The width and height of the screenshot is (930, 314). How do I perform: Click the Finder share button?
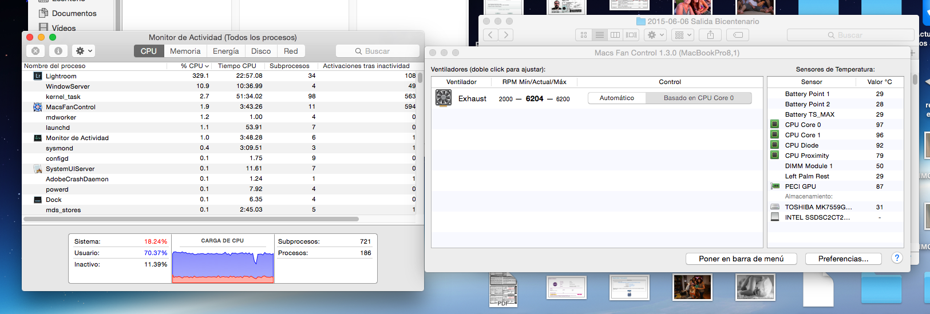pyautogui.click(x=710, y=35)
